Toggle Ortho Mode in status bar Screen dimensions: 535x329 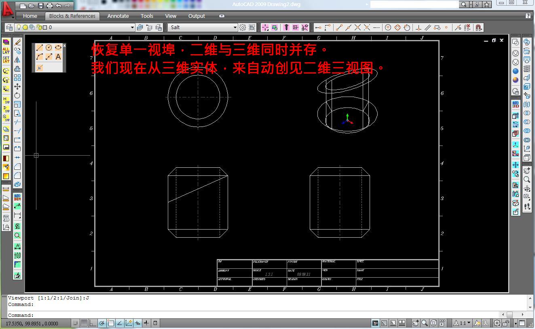point(93,323)
